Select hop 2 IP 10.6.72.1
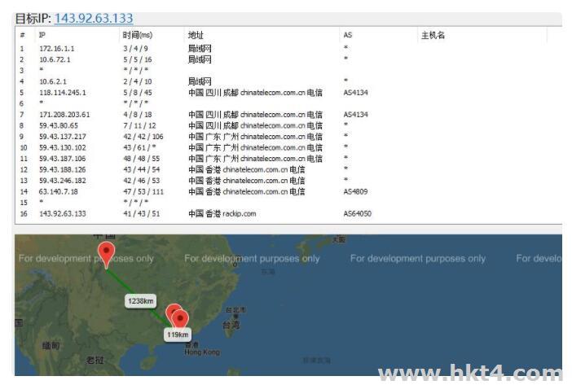 tap(55, 59)
